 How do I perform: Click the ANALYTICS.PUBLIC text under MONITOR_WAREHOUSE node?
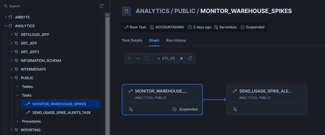tap(151, 98)
